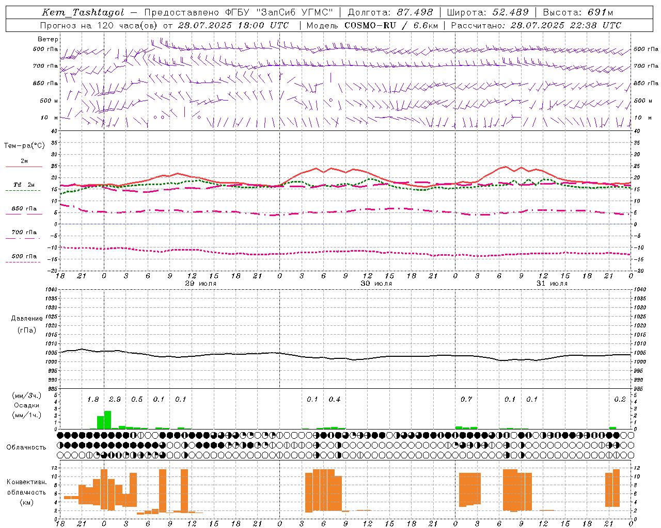Image resolution: width=661 pixels, height=528 pixels.
Task: Click the "Высота: 691м" header text
Action: (x=577, y=12)
